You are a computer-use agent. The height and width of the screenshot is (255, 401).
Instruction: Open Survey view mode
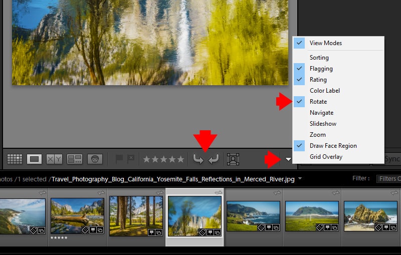tap(74, 159)
